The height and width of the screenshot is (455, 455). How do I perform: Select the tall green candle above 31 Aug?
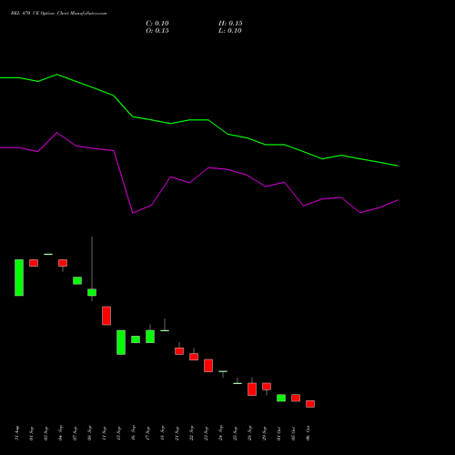(x=19, y=278)
